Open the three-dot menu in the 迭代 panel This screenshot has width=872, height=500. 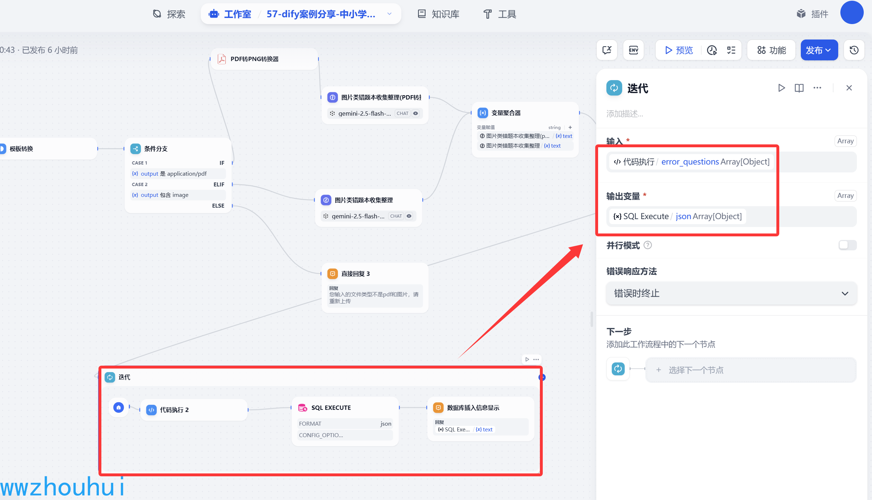click(817, 88)
